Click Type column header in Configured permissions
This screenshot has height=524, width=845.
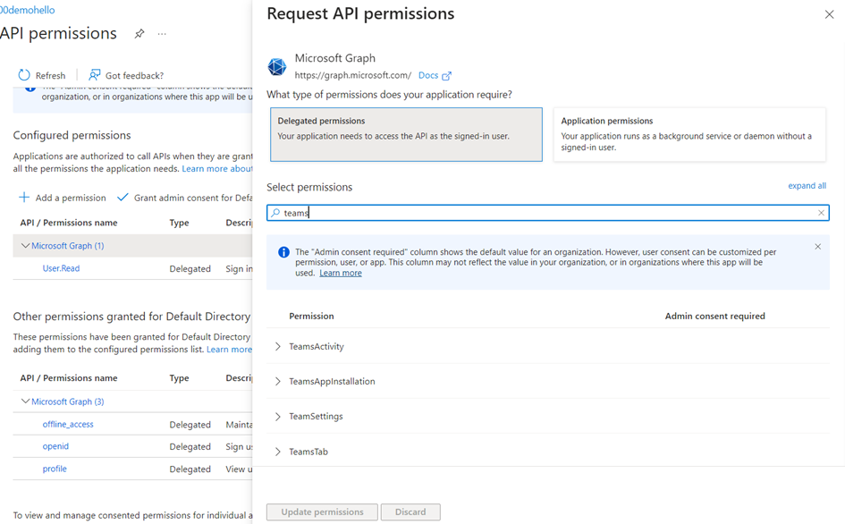click(179, 223)
